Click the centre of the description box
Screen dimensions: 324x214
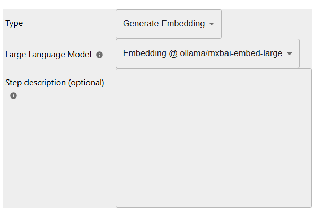point(213,138)
